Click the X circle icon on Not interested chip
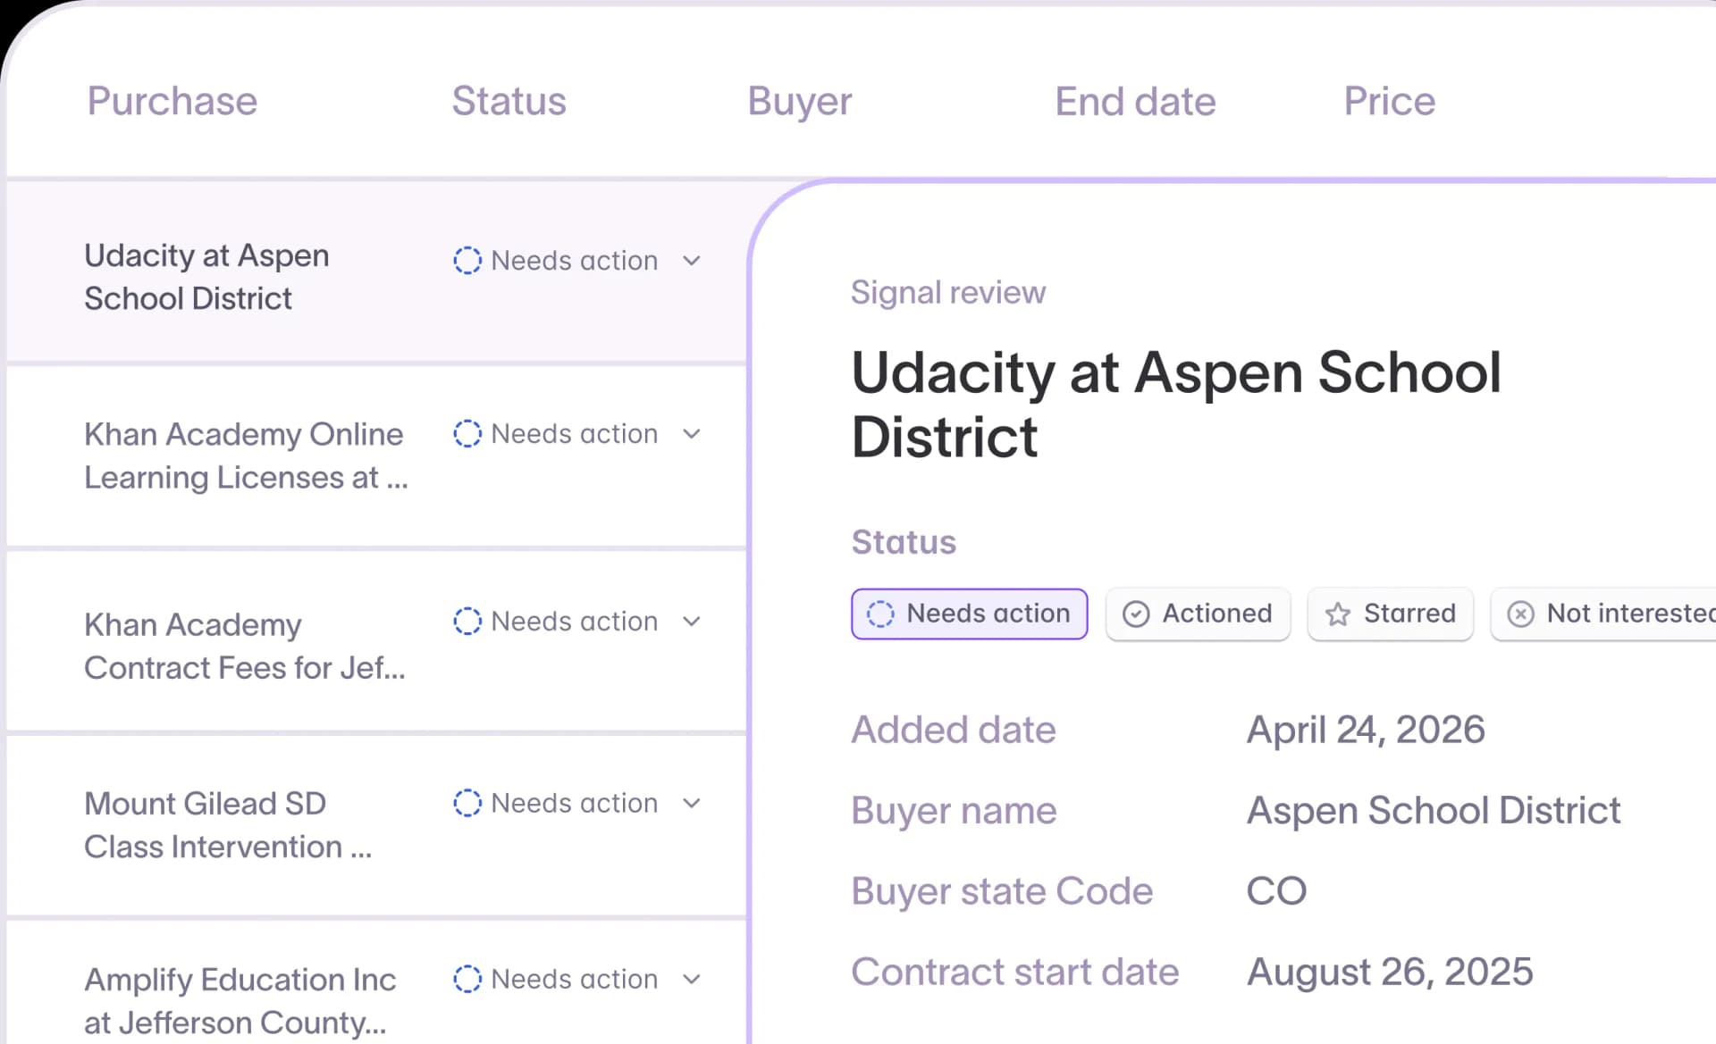1716x1044 pixels. [1520, 614]
